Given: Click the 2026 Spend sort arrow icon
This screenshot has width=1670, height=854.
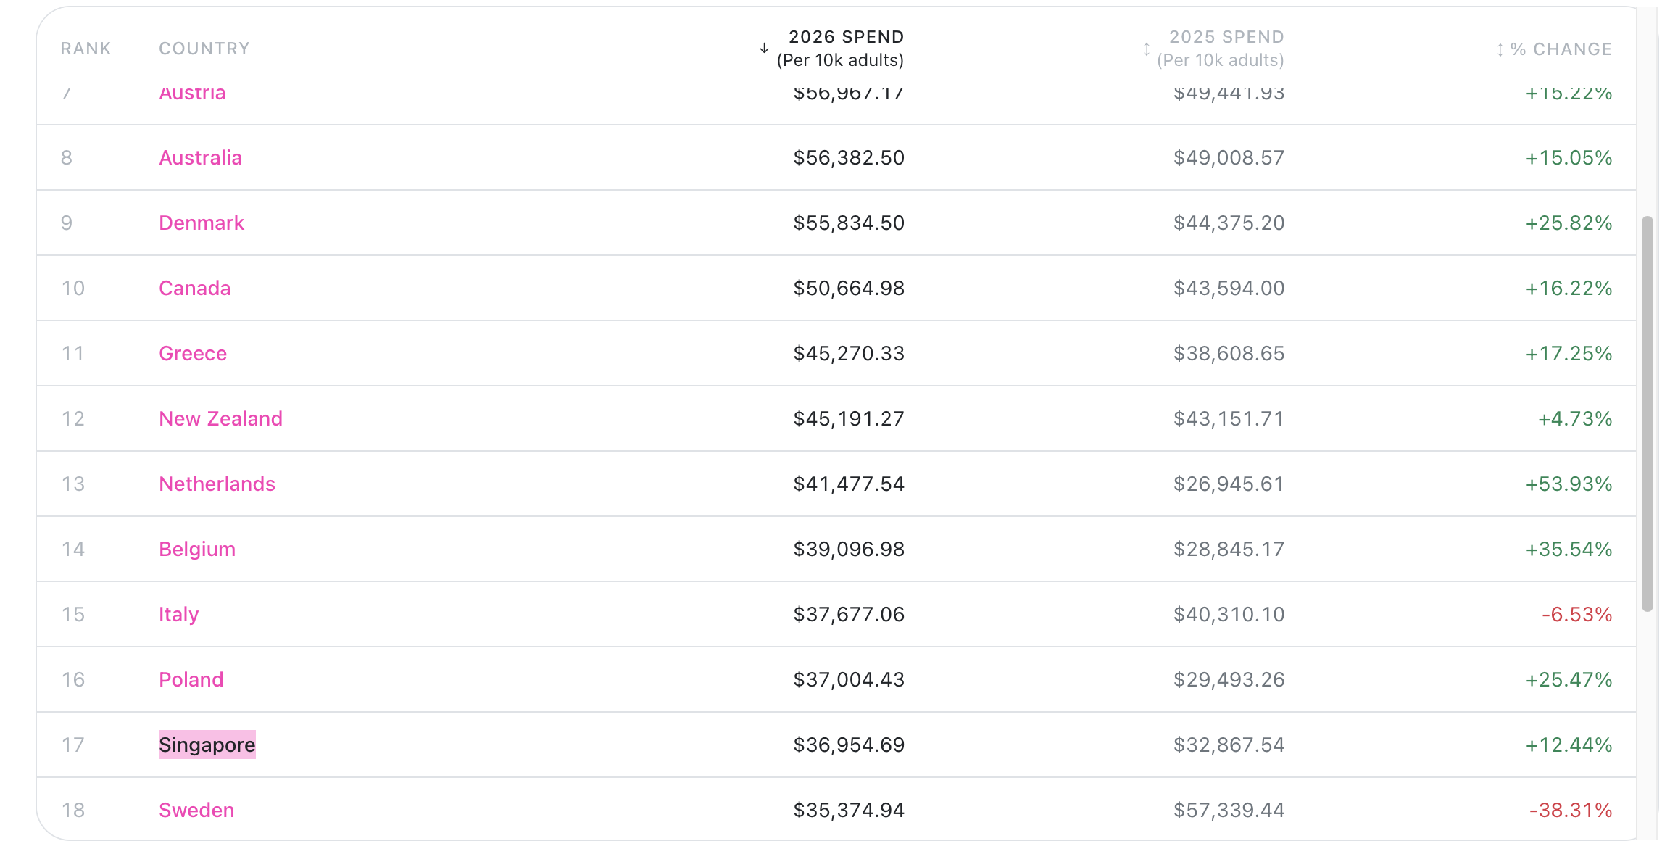Looking at the screenshot, I should (764, 49).
